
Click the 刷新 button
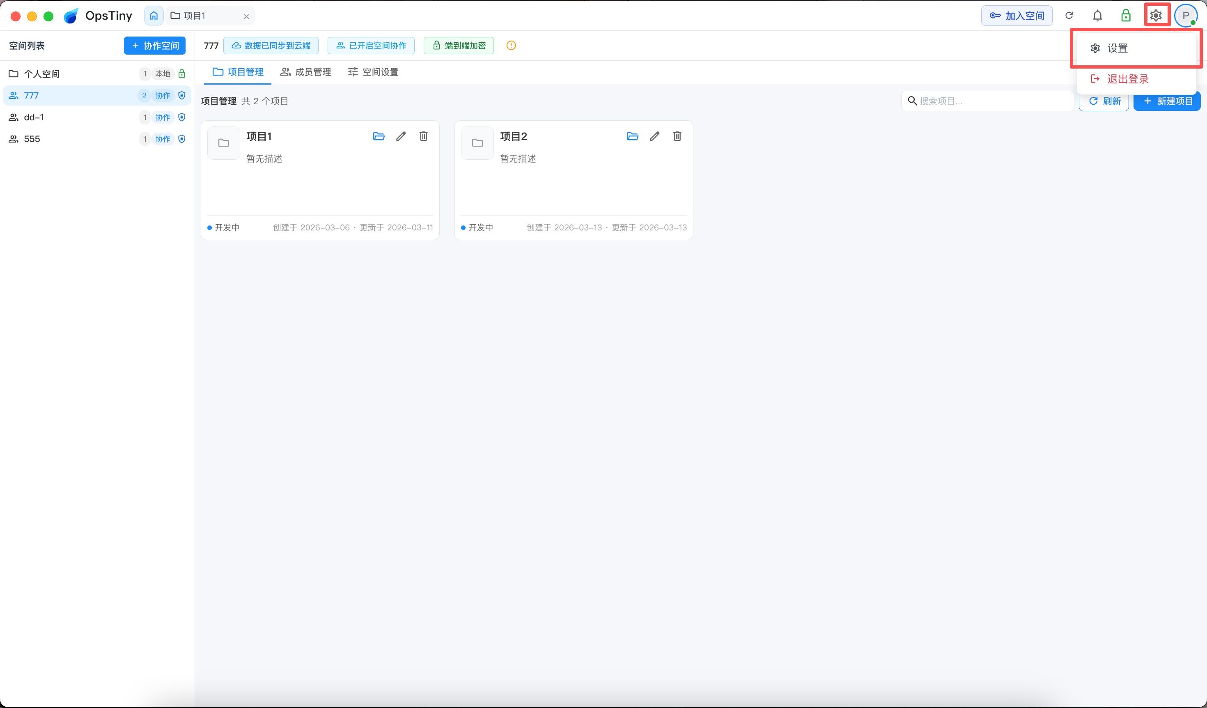point(1104,101)
